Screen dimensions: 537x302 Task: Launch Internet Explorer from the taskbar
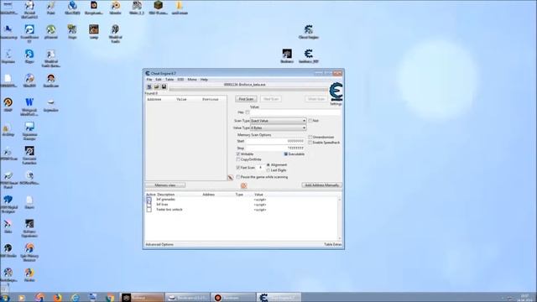(x=75, y=298)
